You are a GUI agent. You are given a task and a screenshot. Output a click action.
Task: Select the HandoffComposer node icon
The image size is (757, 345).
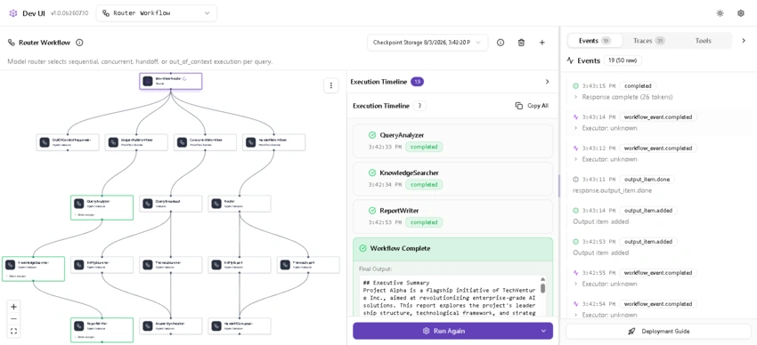coord(216,325)
